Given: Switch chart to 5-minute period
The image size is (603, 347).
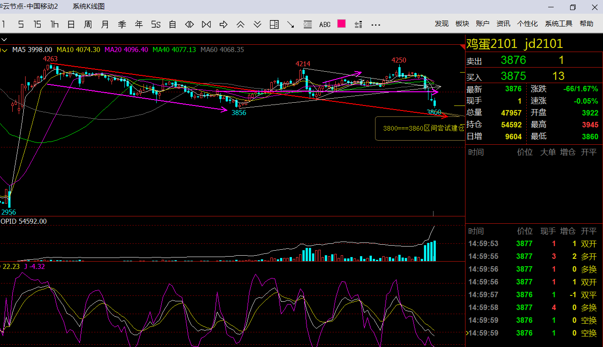Looking at the screenshot, I should point(21,24).
